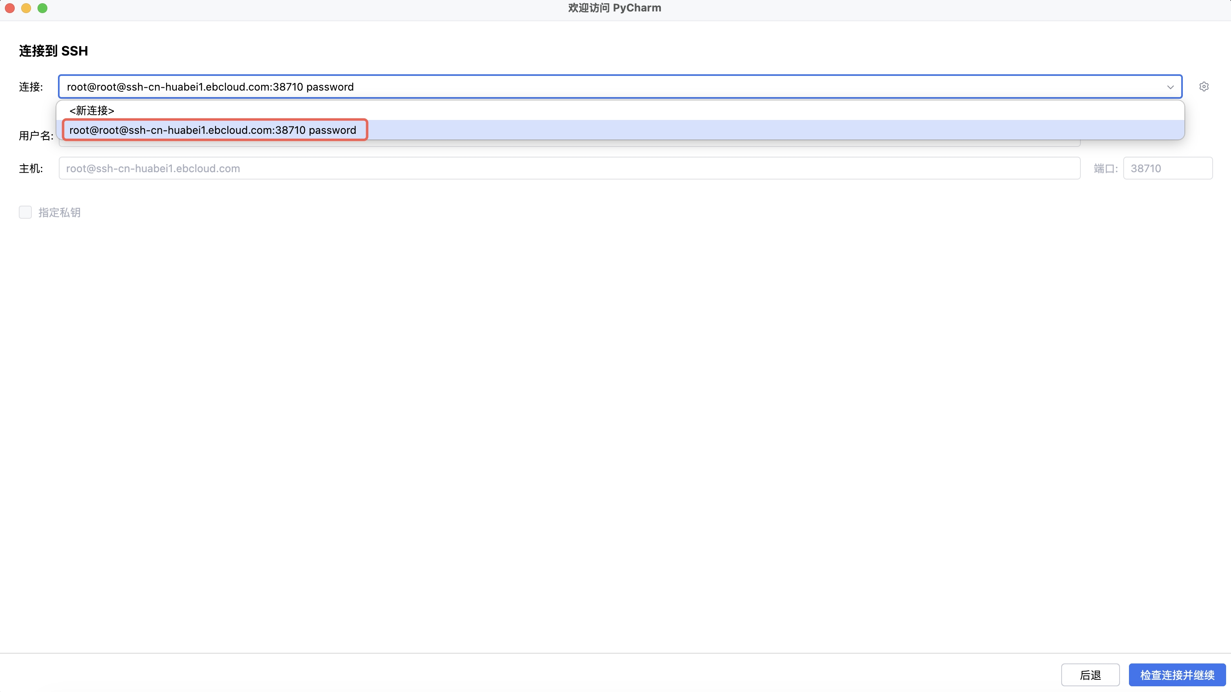Enable the 指定私钥 checkbox
The image size is (1231, 692).
click(25, 212)
